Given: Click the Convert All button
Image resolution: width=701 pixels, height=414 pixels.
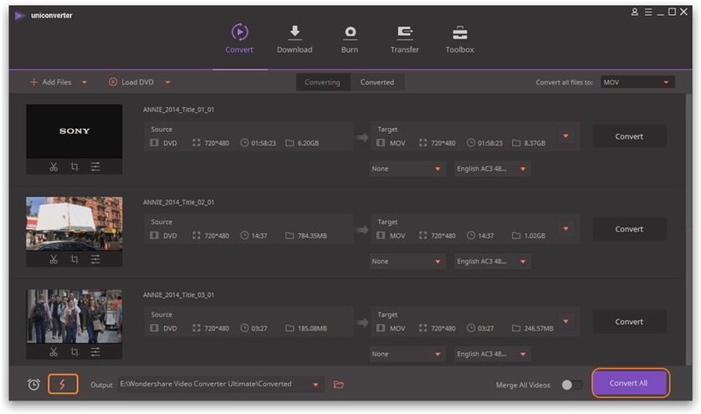Looking at the screenshot, I should (x=630, y=383).
